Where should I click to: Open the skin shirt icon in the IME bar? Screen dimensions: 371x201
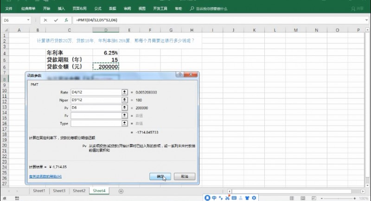click(x=247, y=198)
